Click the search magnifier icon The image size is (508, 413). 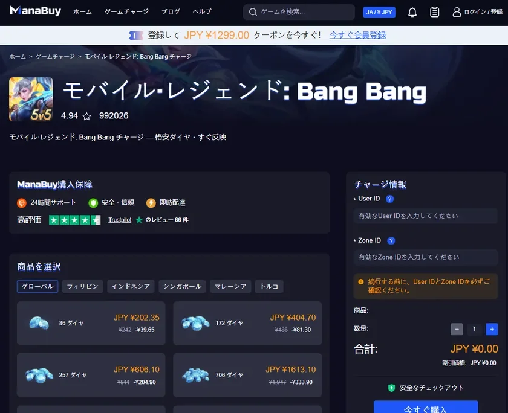click(x=252, y=11)
